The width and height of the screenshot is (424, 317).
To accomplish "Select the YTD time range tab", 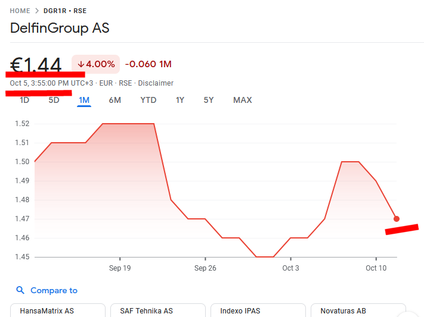I will pyautogui.click(x=148, y=100).
